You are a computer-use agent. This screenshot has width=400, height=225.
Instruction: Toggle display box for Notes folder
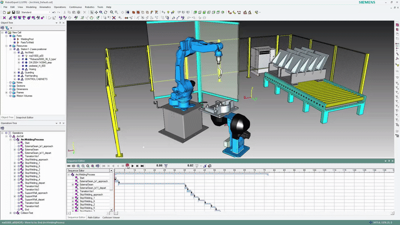10,82
